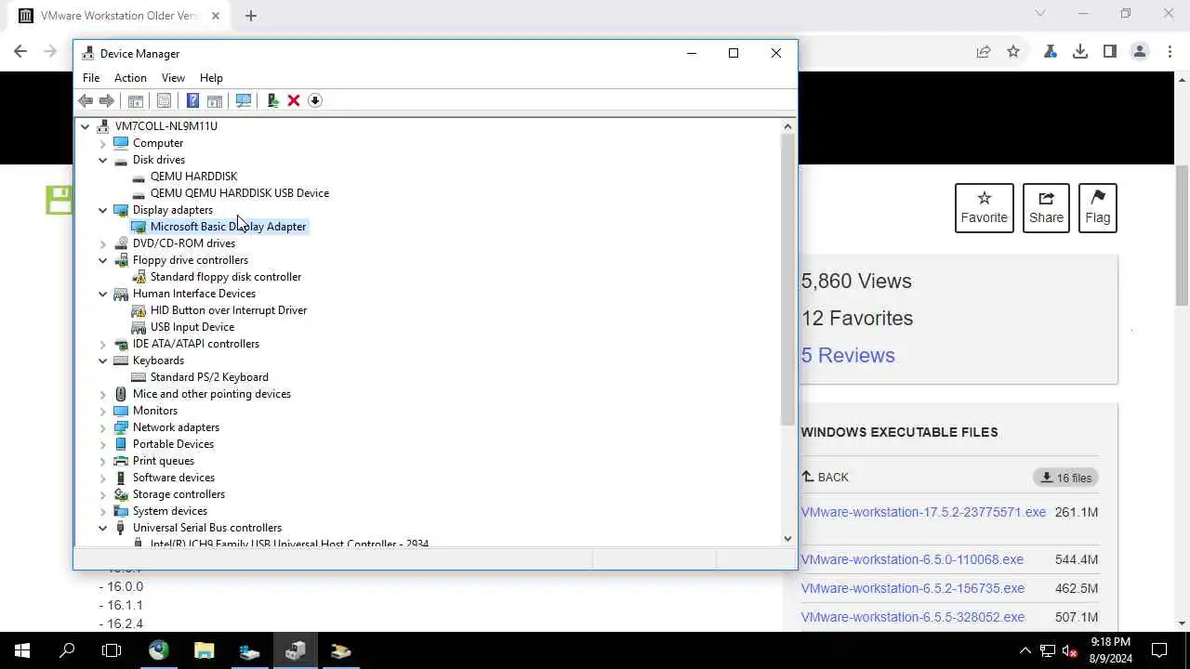Select QEMU QEMU HARDDISK USB Device
The height and width of the screenshot is (669, 1190).
pos(240,193)
